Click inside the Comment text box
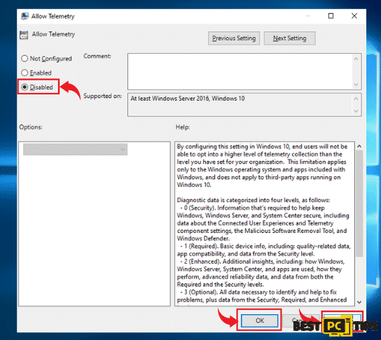This screenshot has width=381, height=340. click(240, 71)
